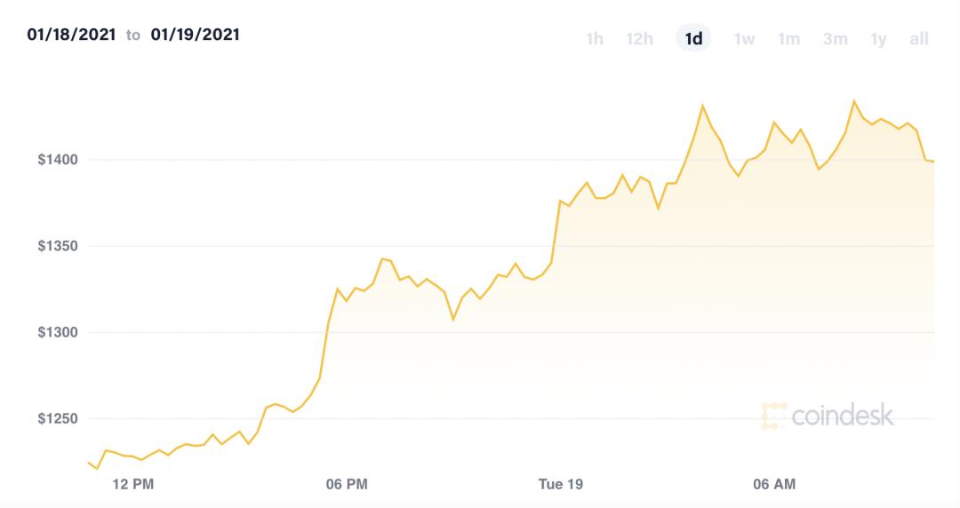The width and height of the screenshot is (960, 508).
Task: Switch chart to 1m range
Action: 788,38
